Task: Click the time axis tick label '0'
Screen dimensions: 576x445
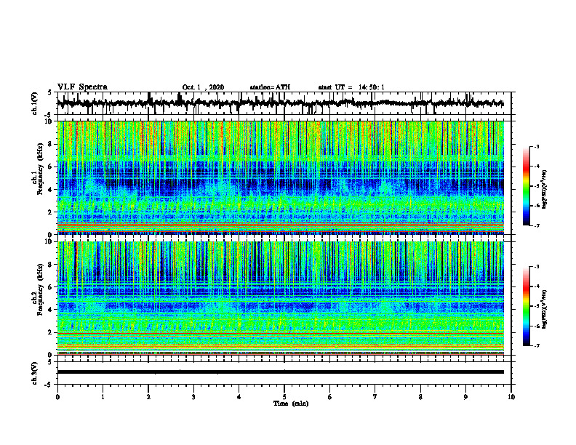Action: point(57,397)
